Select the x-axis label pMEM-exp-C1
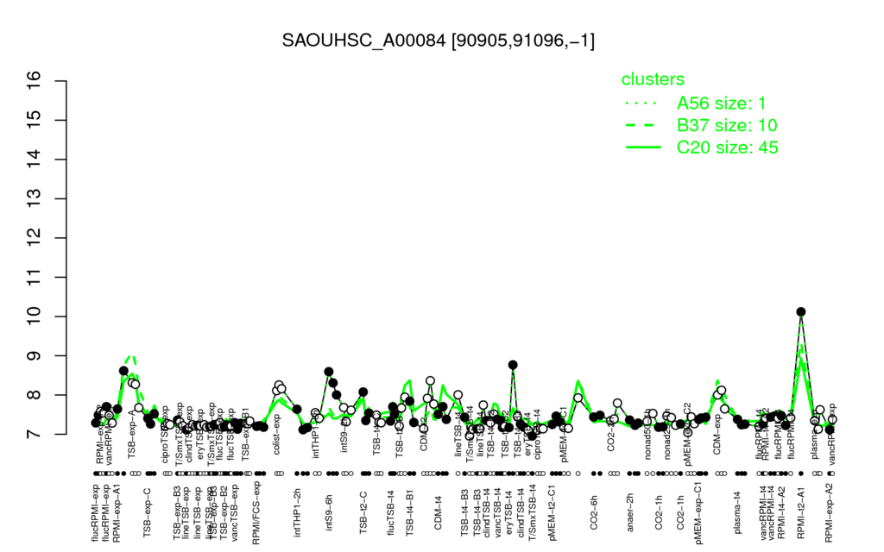The image size is (884, 552). click(x=699, y=512)
